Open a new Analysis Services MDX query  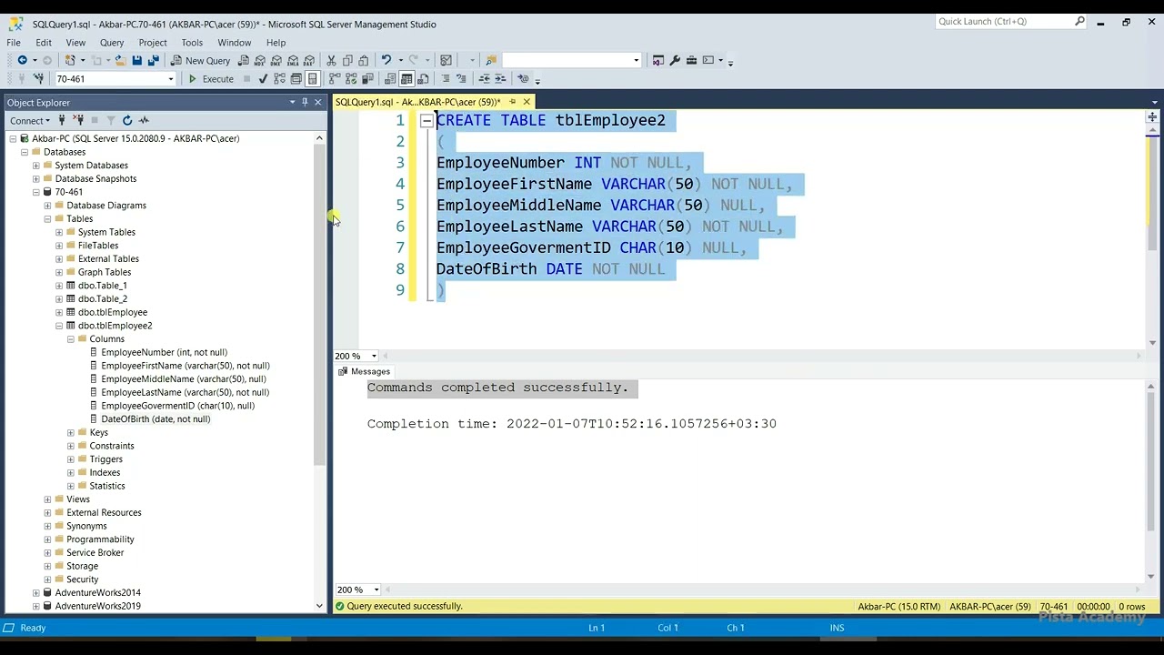260,60
